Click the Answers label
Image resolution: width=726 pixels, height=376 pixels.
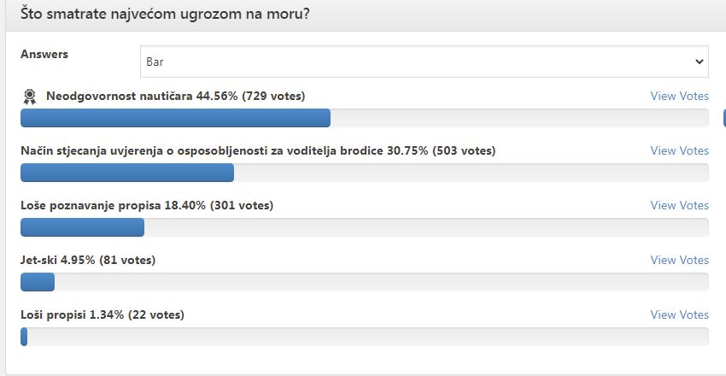[x=44, y=54]
